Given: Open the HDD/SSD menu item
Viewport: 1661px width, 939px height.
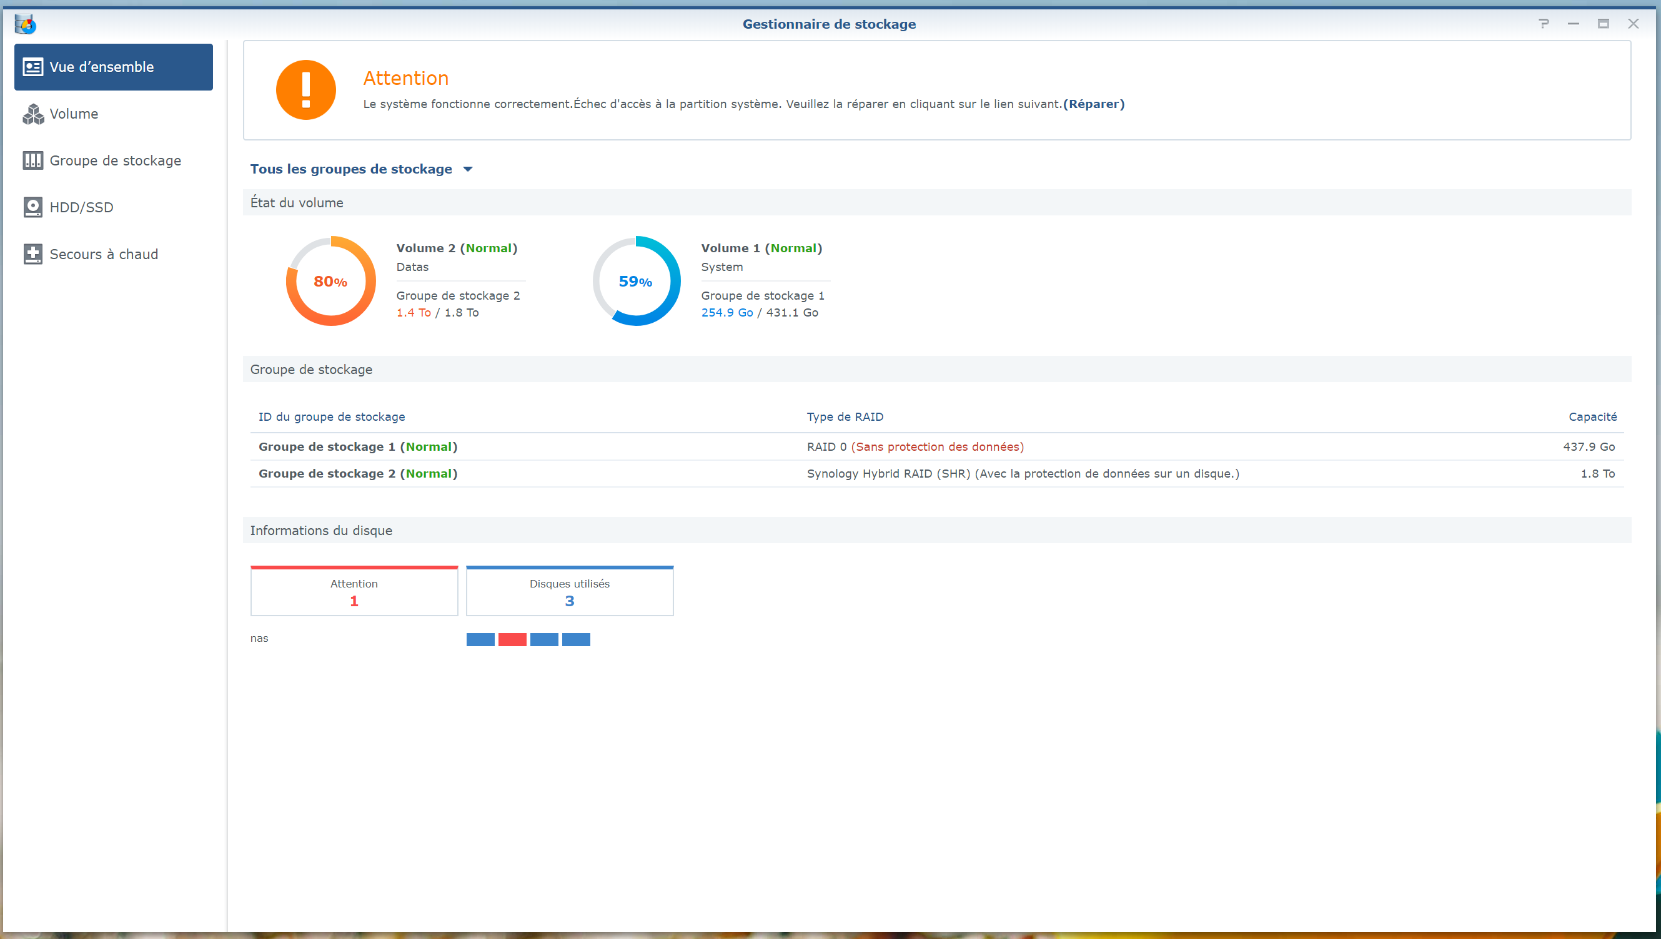Looking at the screenshot, I should click(x=81, y=207).
